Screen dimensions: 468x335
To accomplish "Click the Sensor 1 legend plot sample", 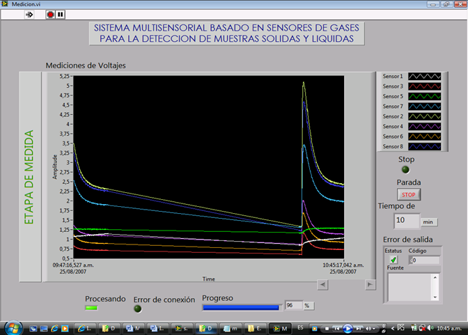I will click(424, 76).
